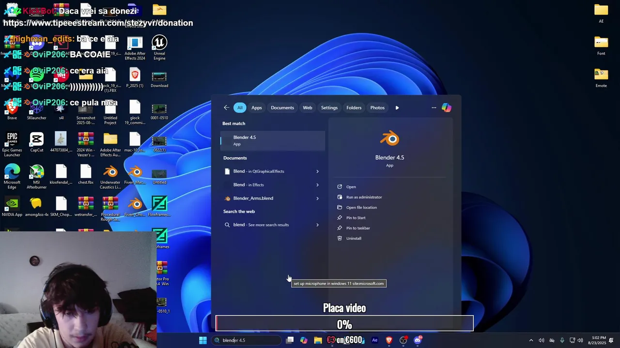Open the AE folder on desktop

click(x=601, y=13)
